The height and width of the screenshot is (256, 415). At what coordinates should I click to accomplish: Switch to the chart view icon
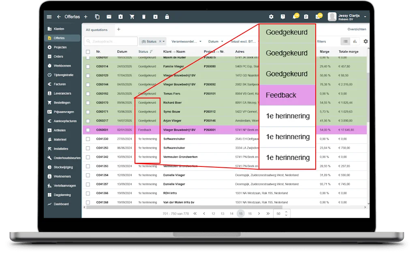[355, 41]
